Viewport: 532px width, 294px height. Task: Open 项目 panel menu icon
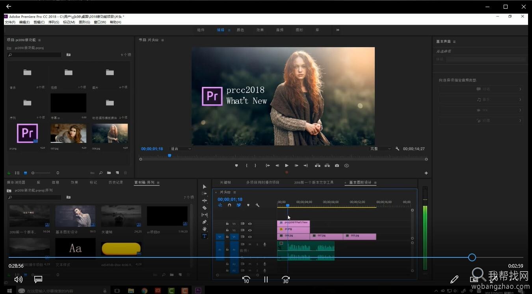tap(39, 40)
